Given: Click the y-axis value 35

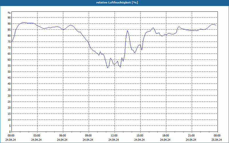Looking at the screenshot, I should point(9,90).
